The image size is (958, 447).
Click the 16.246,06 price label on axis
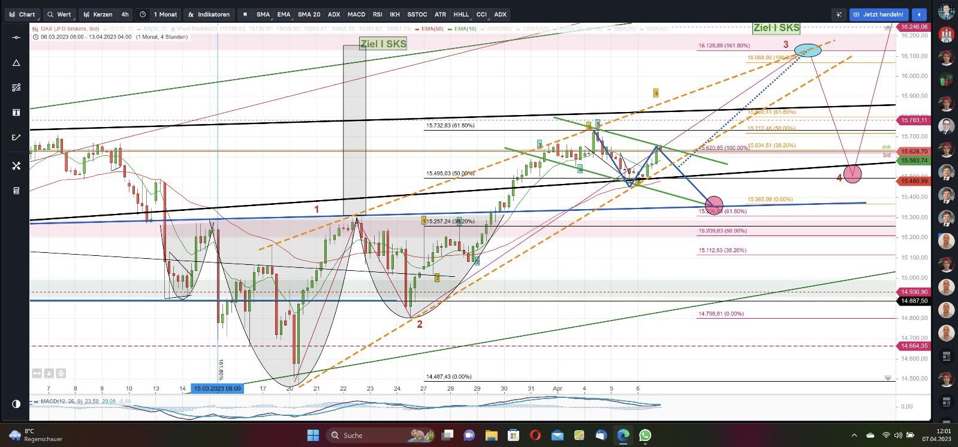[x=914, y=27]
